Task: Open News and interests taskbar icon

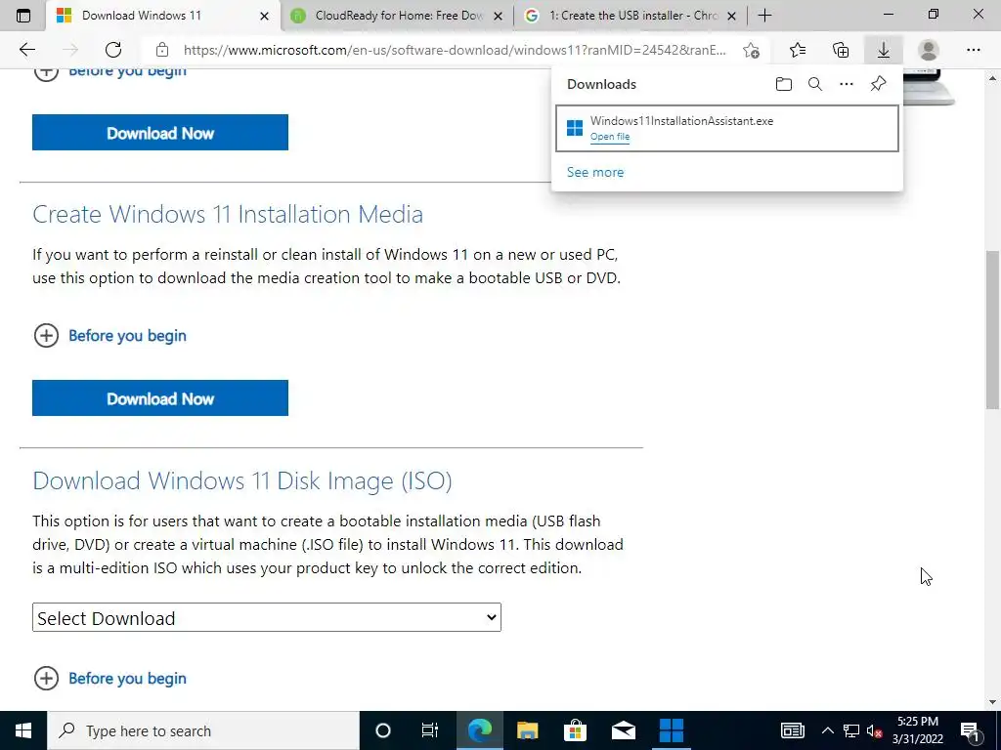Action: (x=792, y=730)
